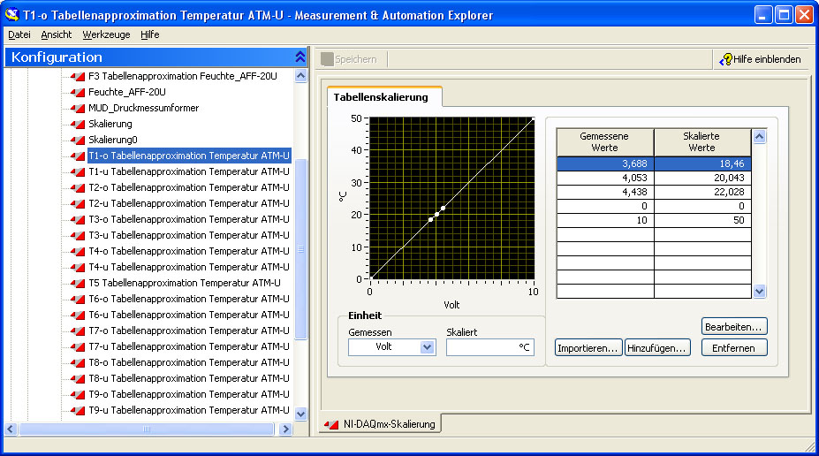Open the Datei menu
819x456 pixels.
click(x=19, y=34)
